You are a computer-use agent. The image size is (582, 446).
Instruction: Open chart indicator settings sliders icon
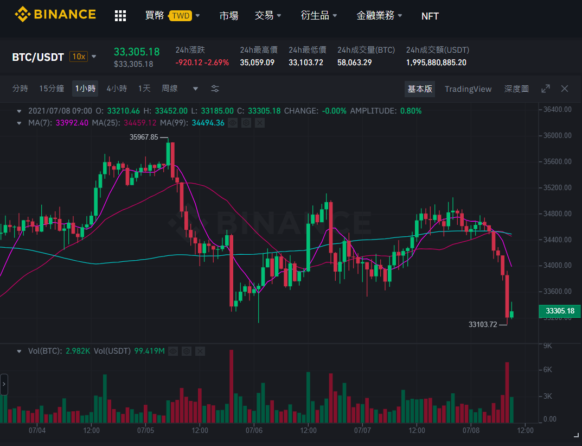tap(215, 89)
